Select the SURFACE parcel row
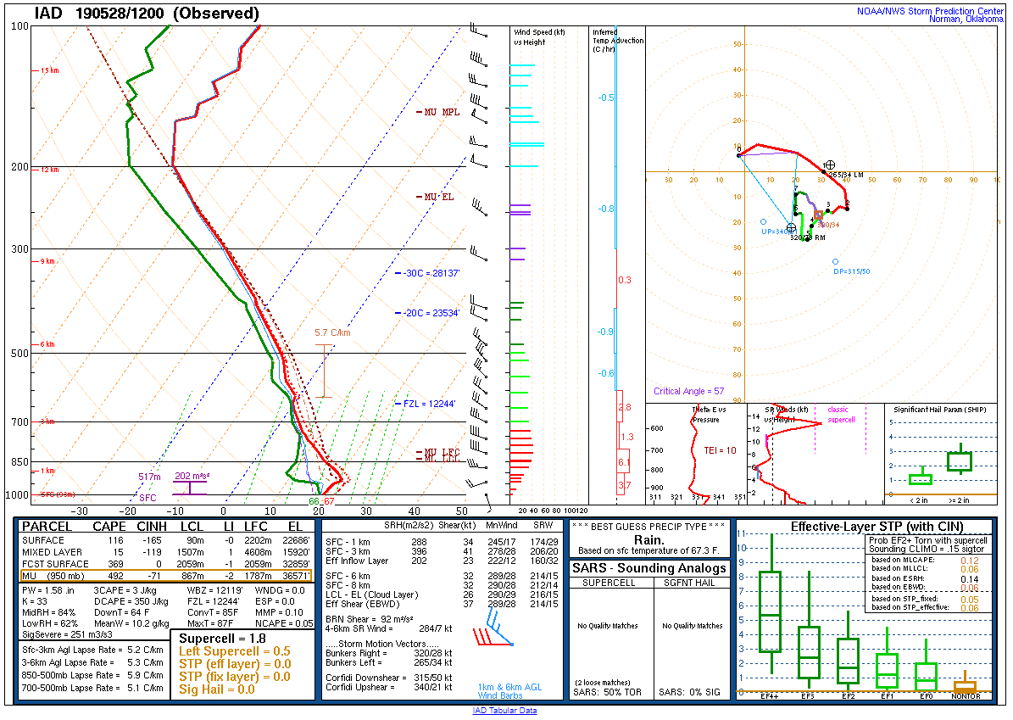Screen dimensions: 1013x720 [x=166, y=540]
